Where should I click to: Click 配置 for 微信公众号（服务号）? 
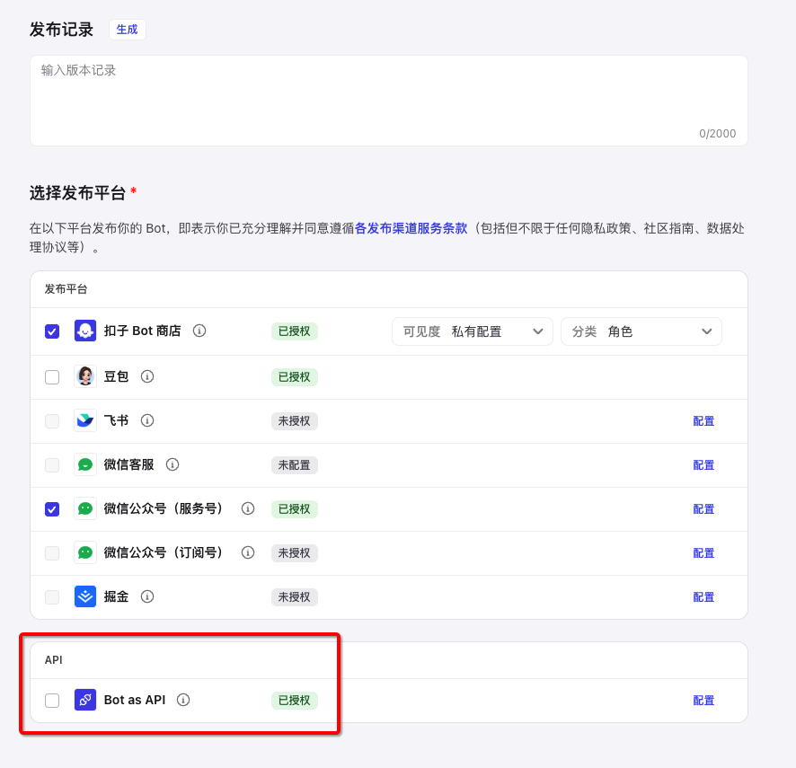click(x=703, y=509)
